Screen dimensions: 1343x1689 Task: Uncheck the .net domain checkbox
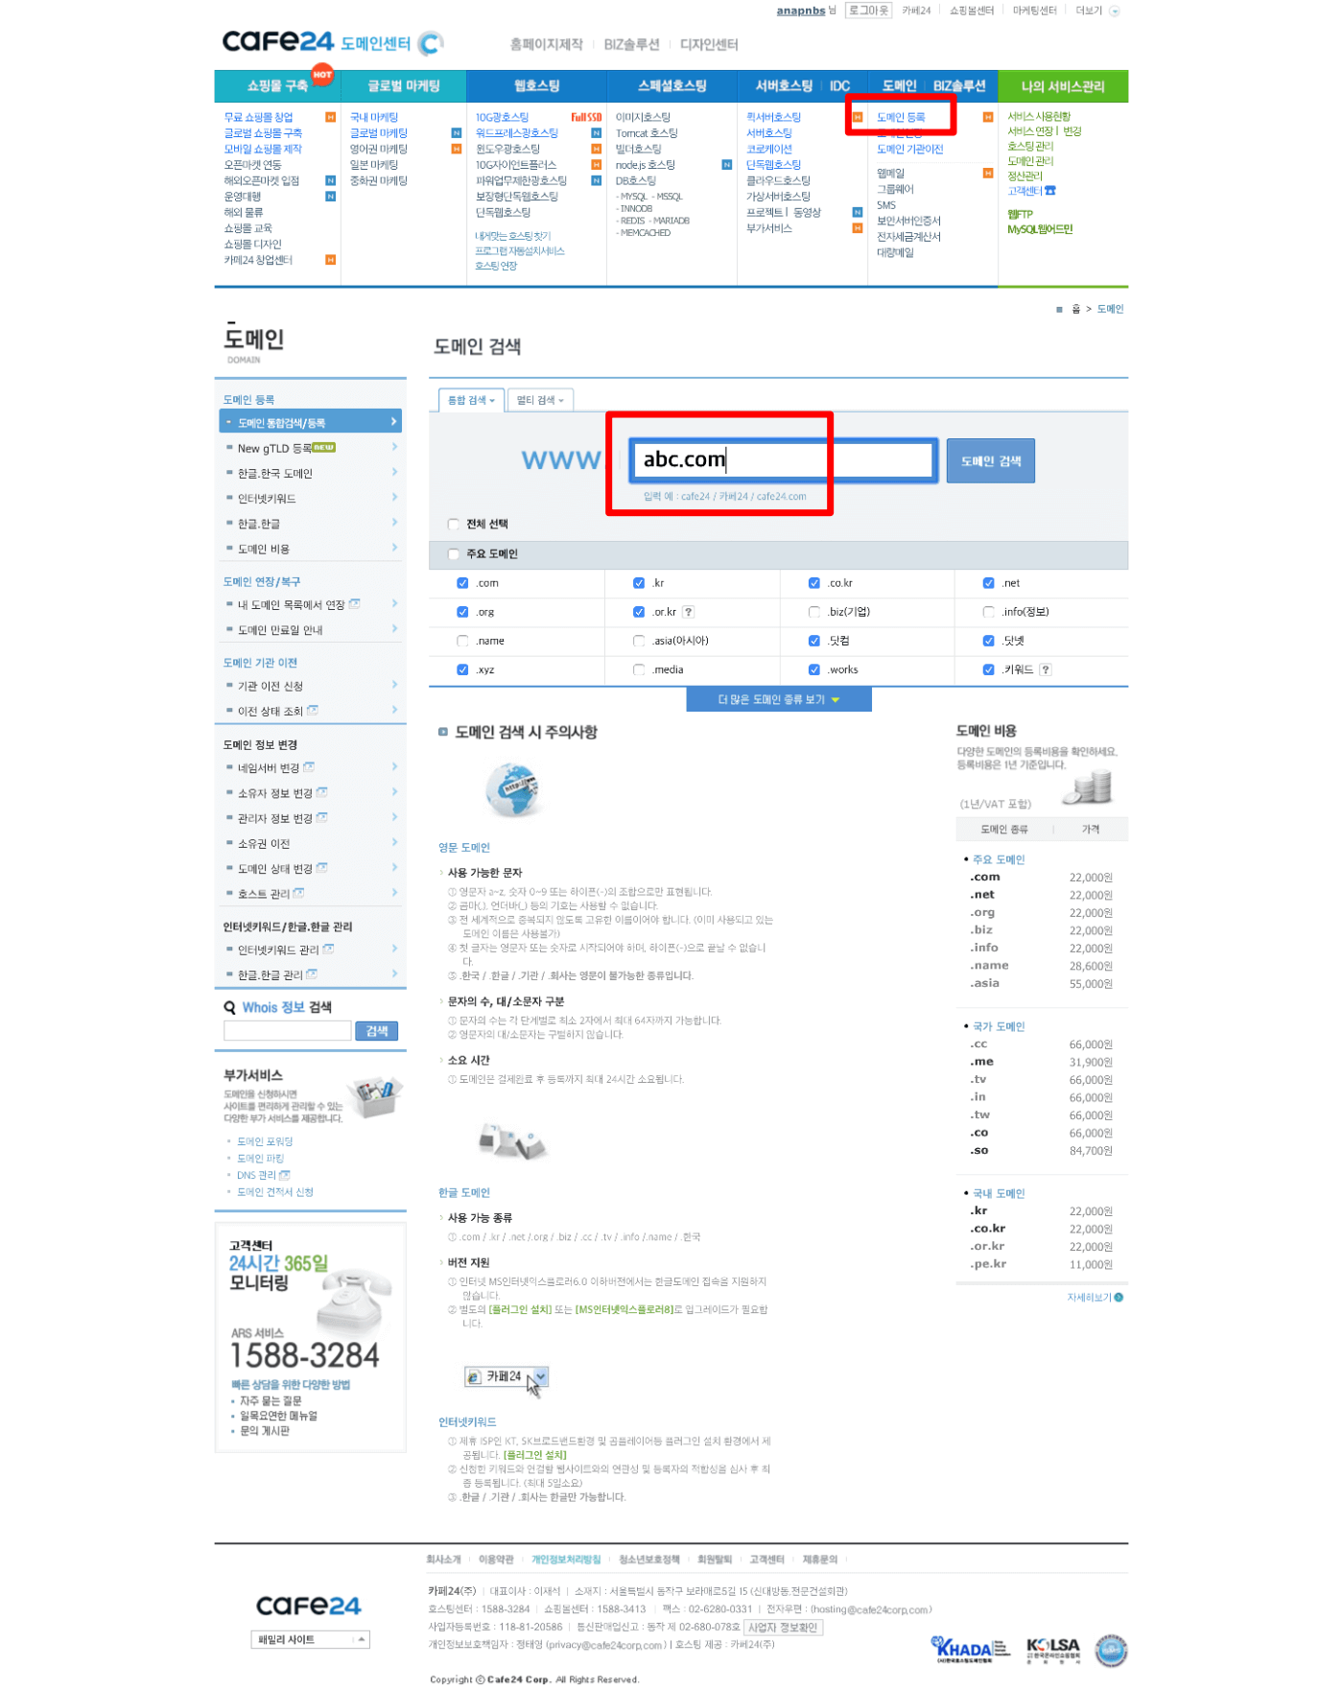coord(989,583)
